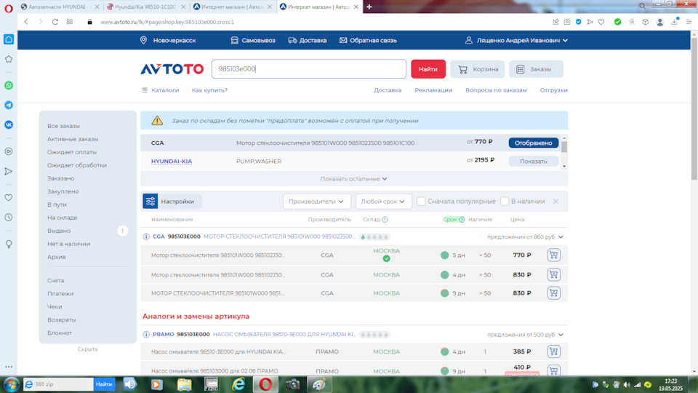Open browser downloads icon

coord(675,22)
